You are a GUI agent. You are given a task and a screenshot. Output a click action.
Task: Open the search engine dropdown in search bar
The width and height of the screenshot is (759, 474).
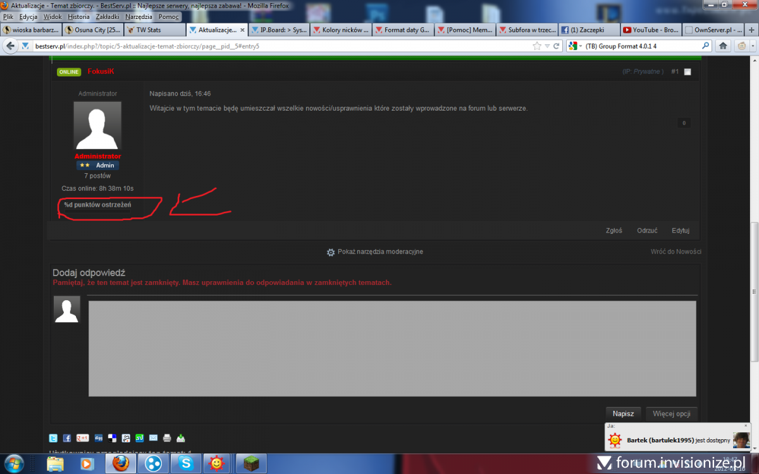575,46
